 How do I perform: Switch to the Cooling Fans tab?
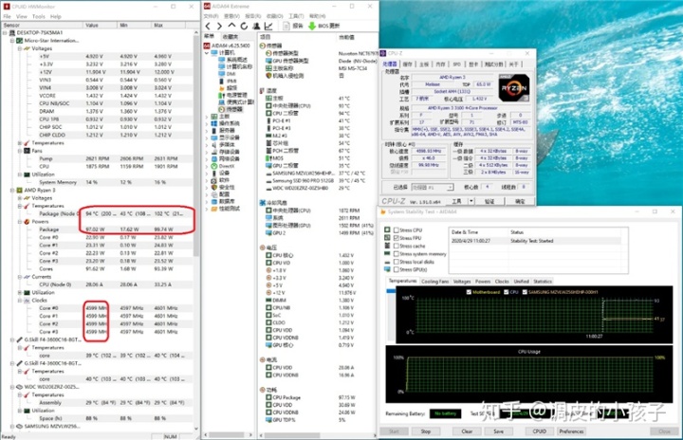tap(434, 282)
